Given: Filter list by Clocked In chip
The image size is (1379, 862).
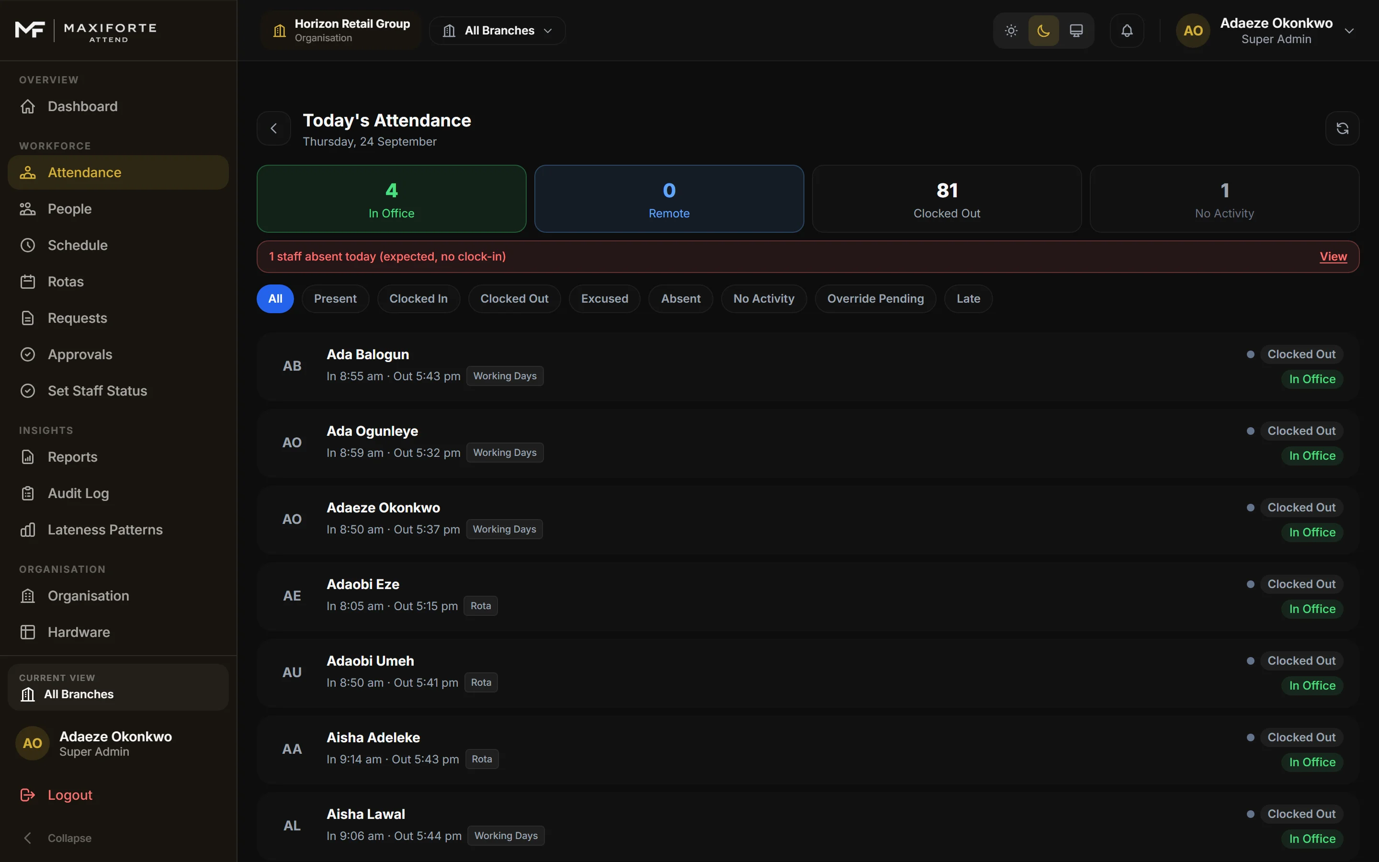Looking at the screenshot, I should (x=418, y=299).
